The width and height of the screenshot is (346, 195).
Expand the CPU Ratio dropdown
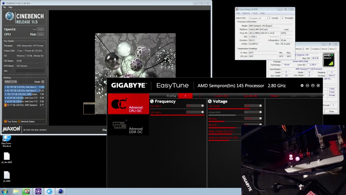click(202, 112)
